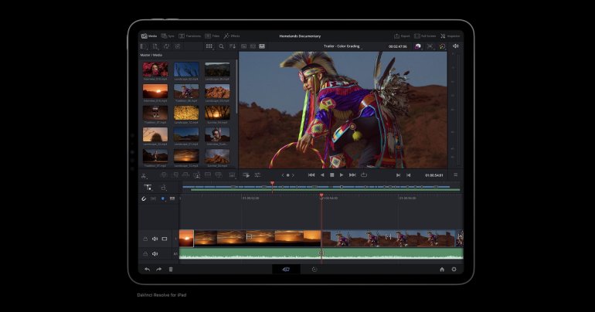The width and height of the screenshot is (595, 312).
Task: Toggle loop playback in transport controls
Action: click(363, 175)
